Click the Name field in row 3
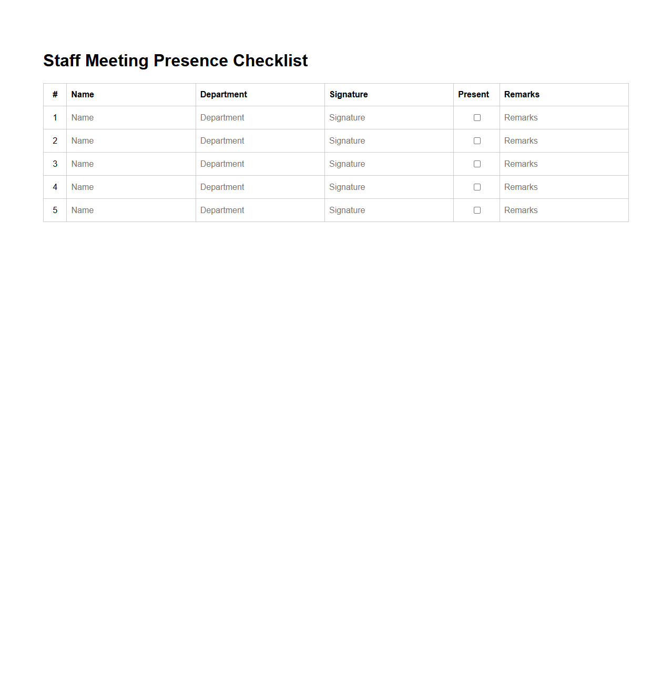 pos(130,164)
